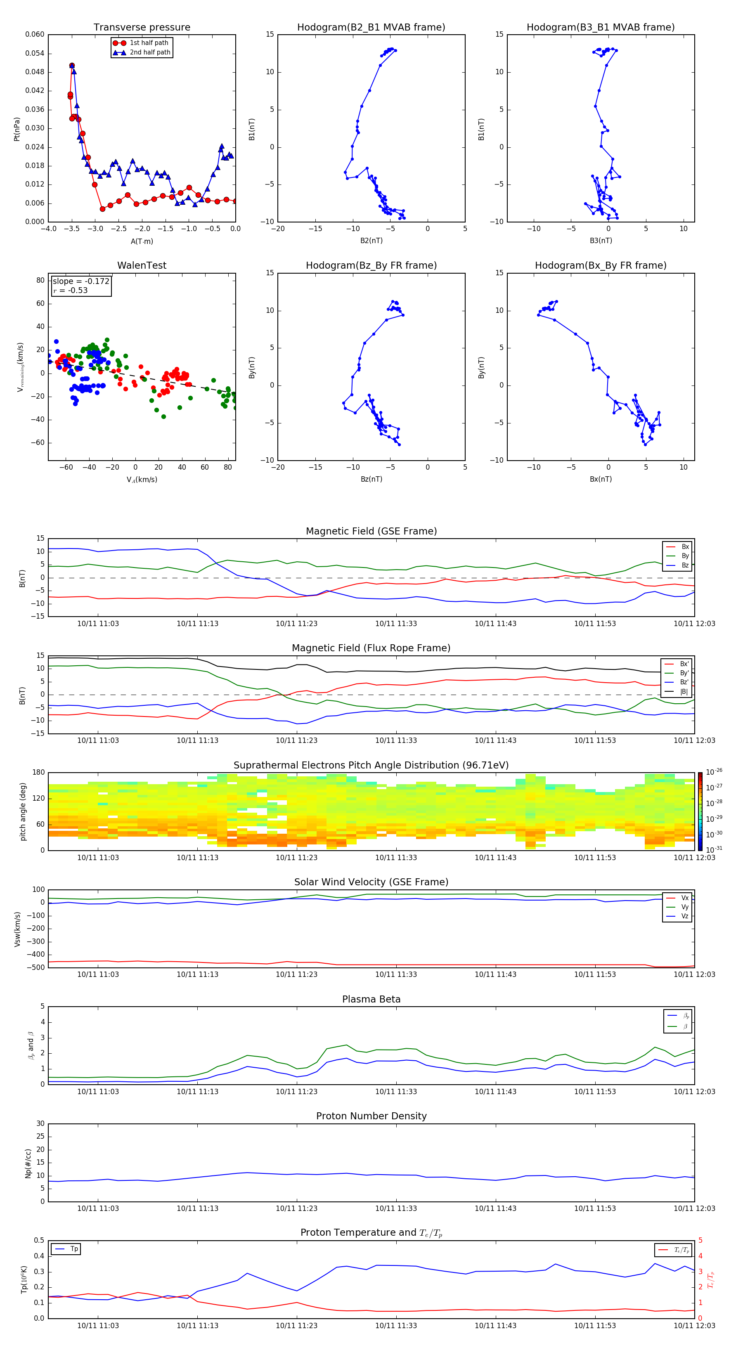
Task: Click the 'Transverse pressure' plot title
Action: [142, 28]
